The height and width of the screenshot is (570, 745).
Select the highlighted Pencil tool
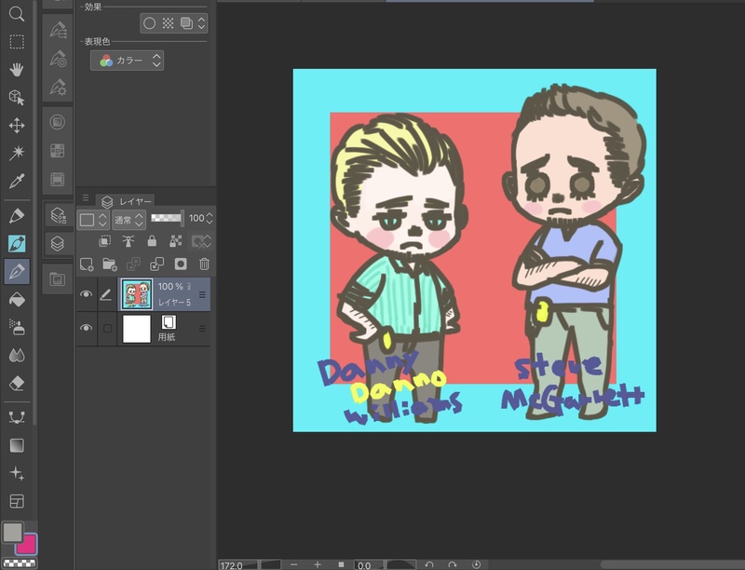17,244
